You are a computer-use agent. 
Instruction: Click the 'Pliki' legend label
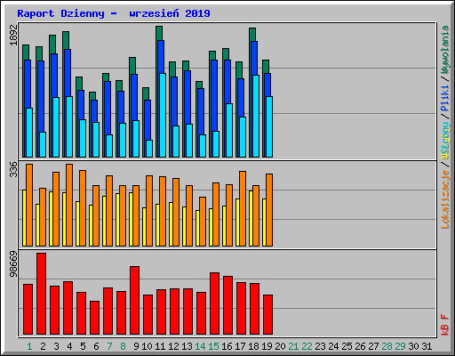pyautogui.click(x=445, y=98)
